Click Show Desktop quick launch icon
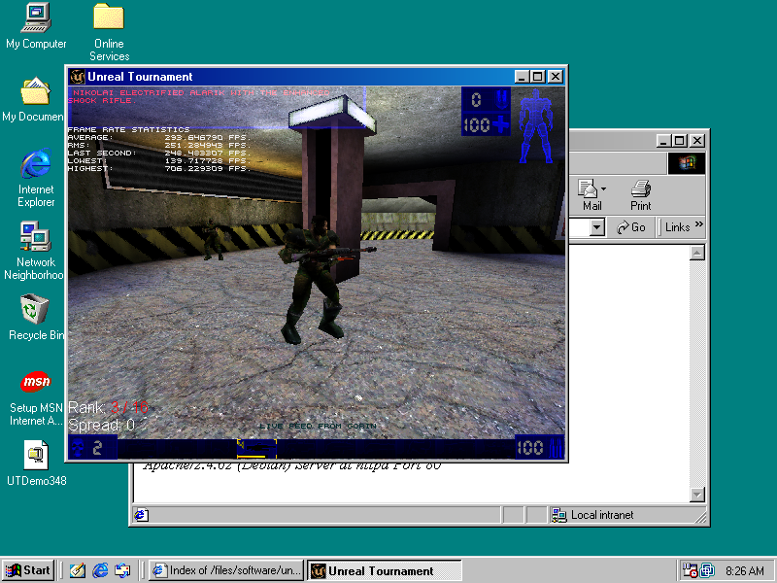 (x=77, y=570)
